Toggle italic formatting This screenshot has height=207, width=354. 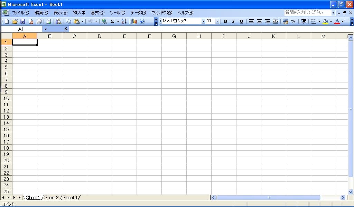pos(233,21)
